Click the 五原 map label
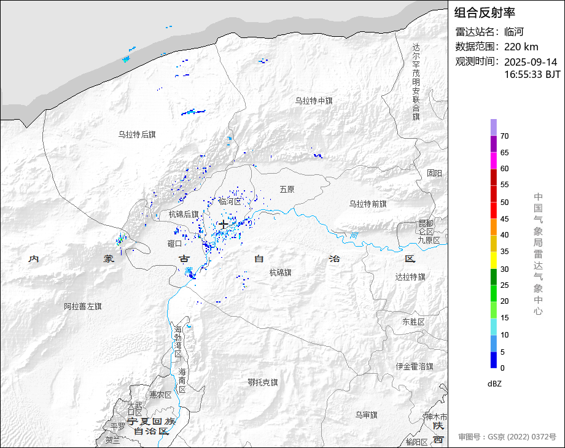 [287, 190]
